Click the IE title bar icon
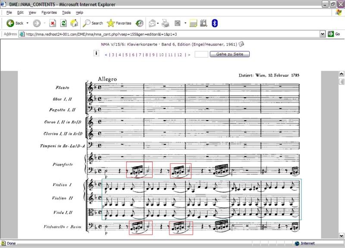 3,4
